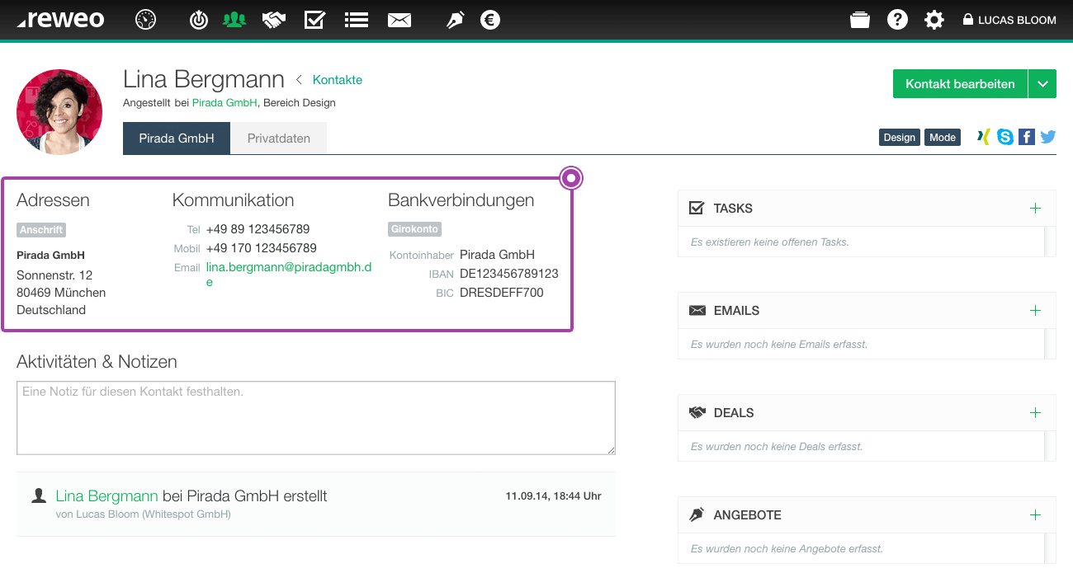Expand the Kontakt bearbeiten dropdown arrow
The height and width of the screenshot is (587, 1073).
coord(1042,84)
